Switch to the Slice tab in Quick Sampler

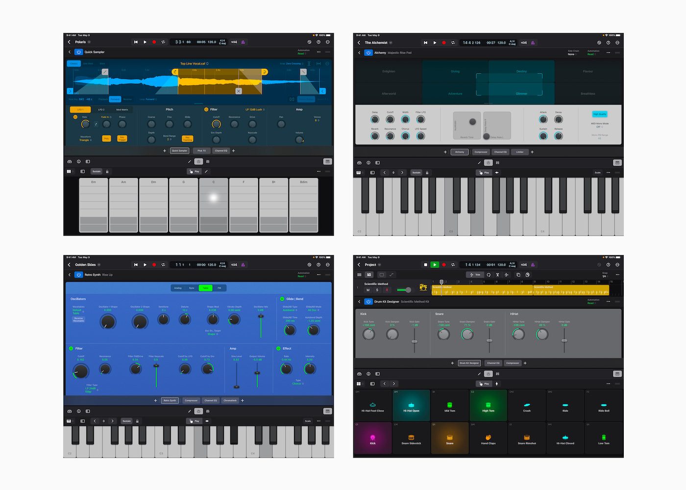102,64
